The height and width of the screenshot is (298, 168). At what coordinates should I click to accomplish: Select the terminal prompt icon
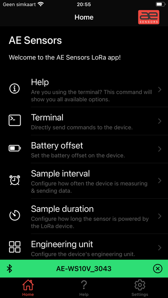pyautogui.click(x=15, y=120)
